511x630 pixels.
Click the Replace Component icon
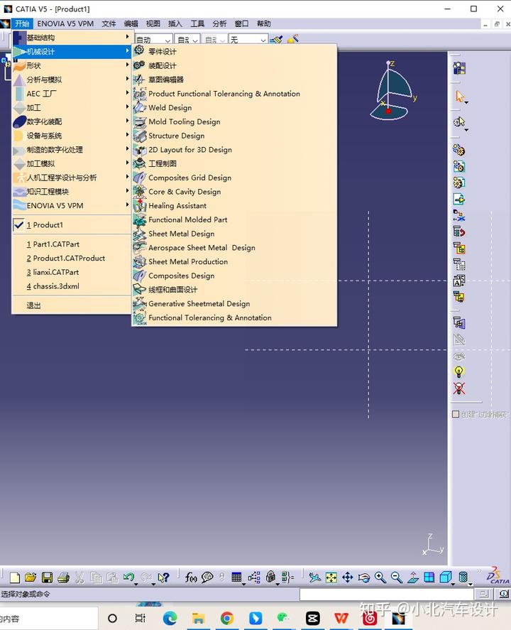point(458,216)
